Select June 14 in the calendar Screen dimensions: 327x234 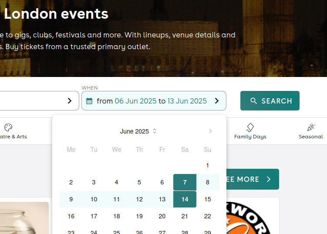185,199
